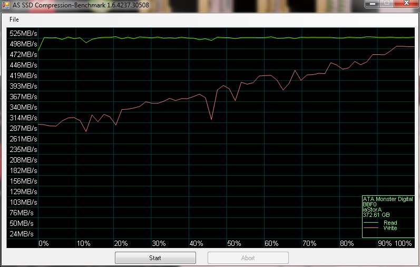Click the 24MB/s axis label
The width and height of the screenshot is (420, 267).
[x=22, y=234]
